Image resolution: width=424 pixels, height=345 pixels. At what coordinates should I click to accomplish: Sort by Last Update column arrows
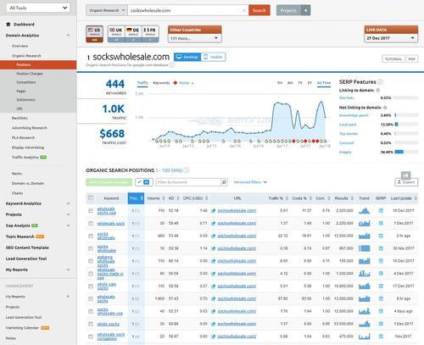416,198
